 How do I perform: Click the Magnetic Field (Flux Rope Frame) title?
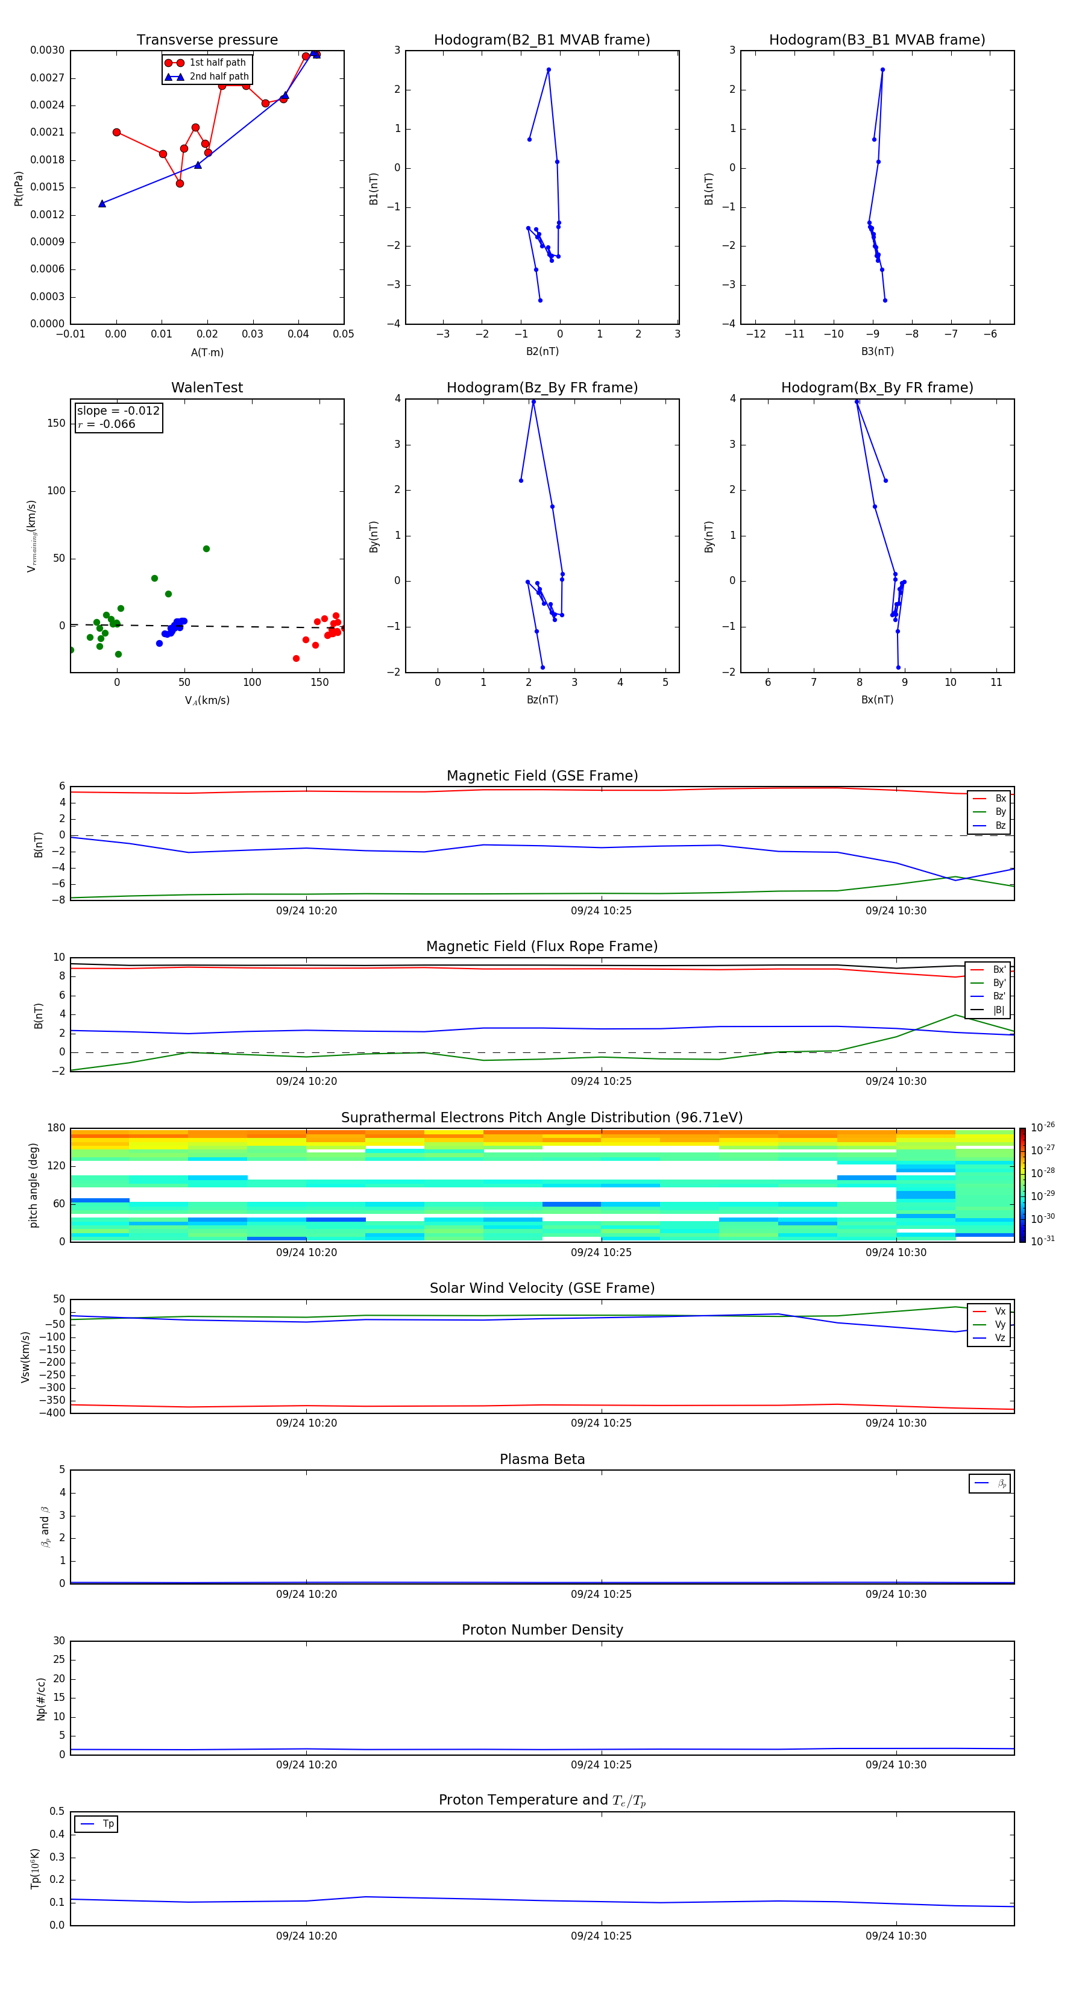542,947
